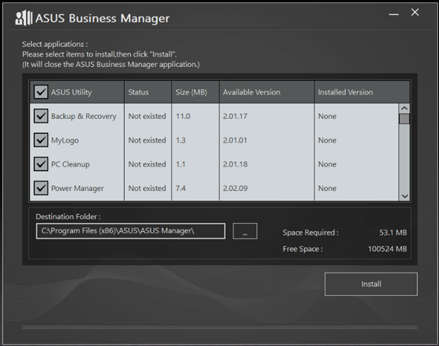439x346 pixels.
Task: Close the ASUS Business Manager window
Action: pos(415,12)
